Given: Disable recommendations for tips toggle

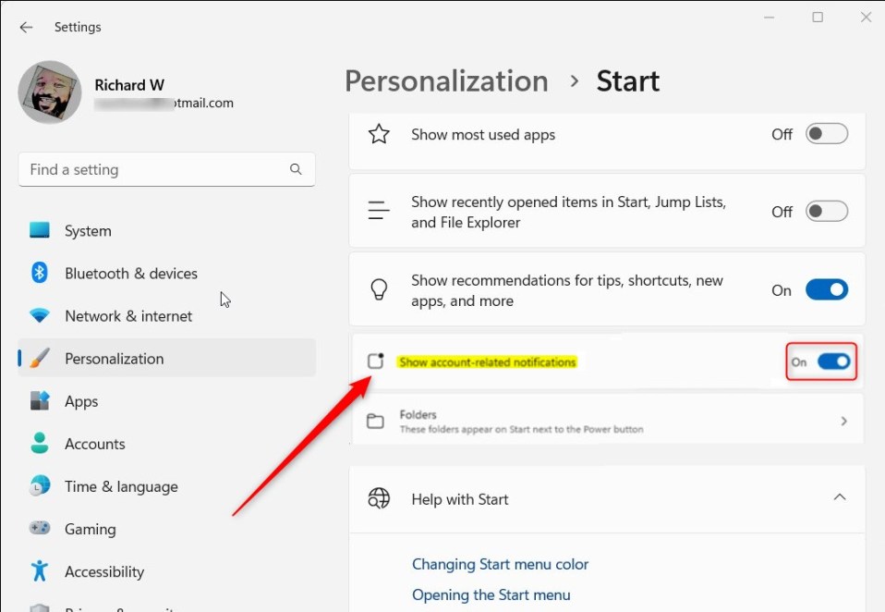Looking at the screenshot, I should 826,290.
